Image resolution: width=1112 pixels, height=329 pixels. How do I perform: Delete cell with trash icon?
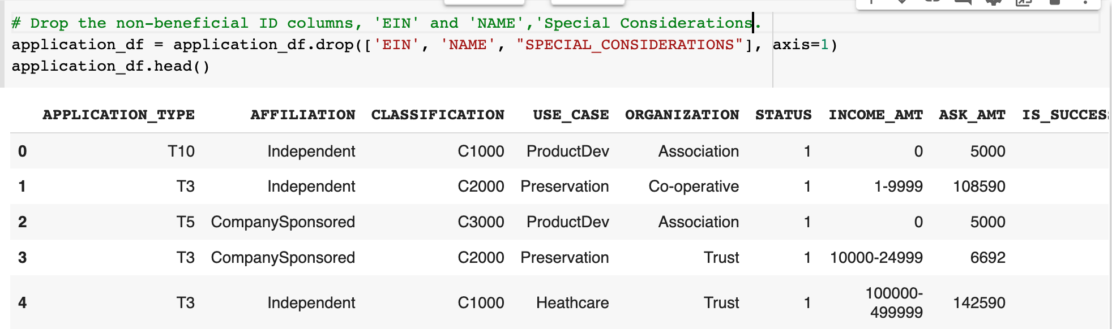click(x=1055, y=2)
